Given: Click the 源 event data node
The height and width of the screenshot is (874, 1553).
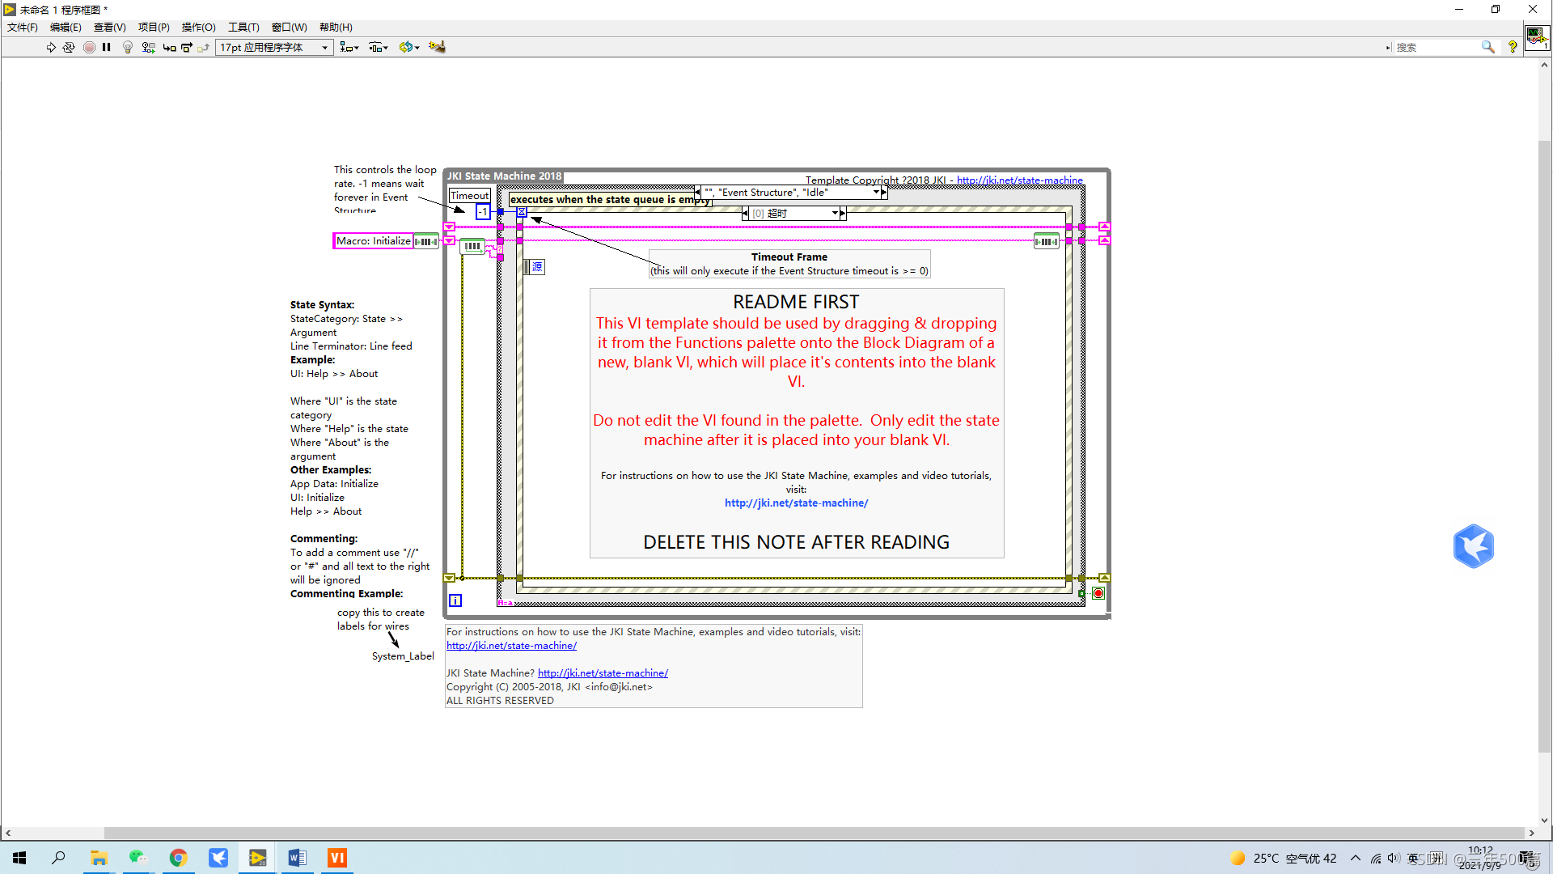Looking at the screenshot, I should coord(535,267).
